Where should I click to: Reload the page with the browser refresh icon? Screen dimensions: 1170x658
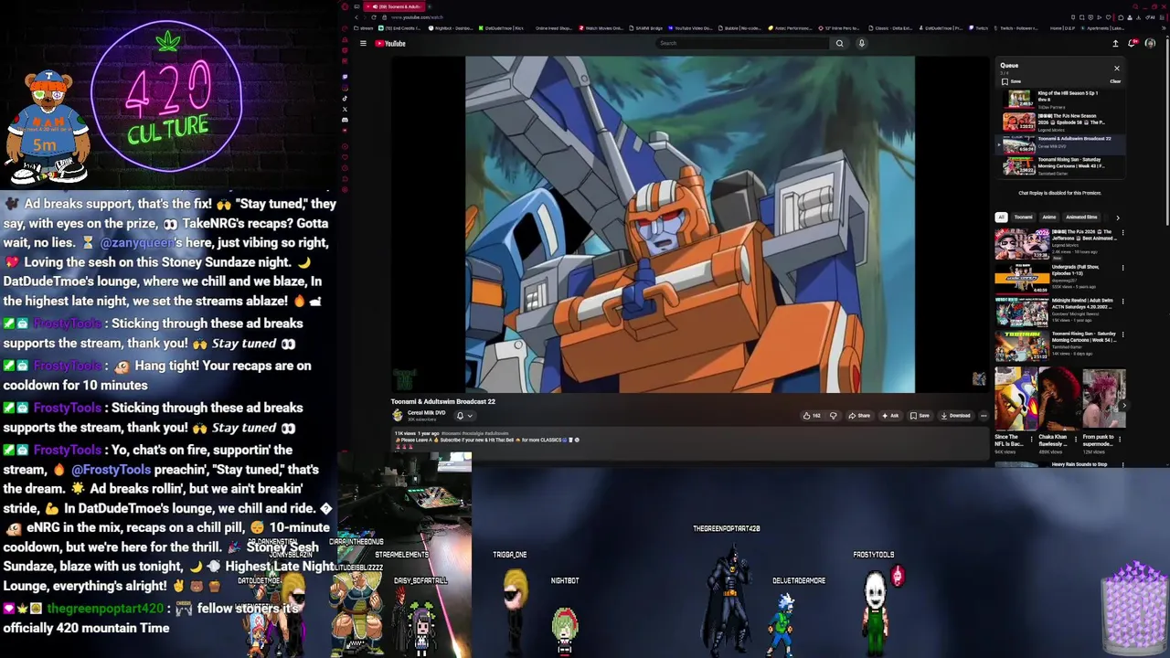(376, 17)
